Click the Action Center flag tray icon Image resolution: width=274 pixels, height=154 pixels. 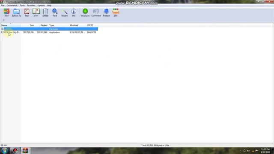click(256, 151)
